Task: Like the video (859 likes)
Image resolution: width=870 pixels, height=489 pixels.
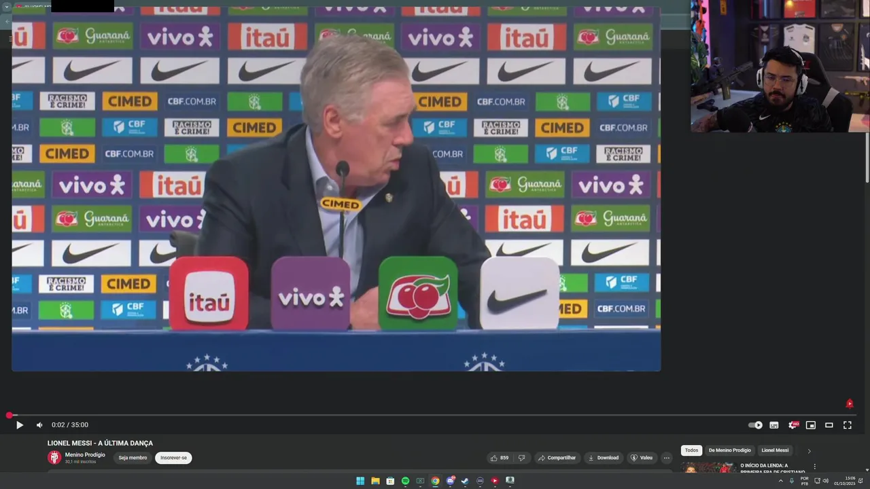Action: pos(500,458)
